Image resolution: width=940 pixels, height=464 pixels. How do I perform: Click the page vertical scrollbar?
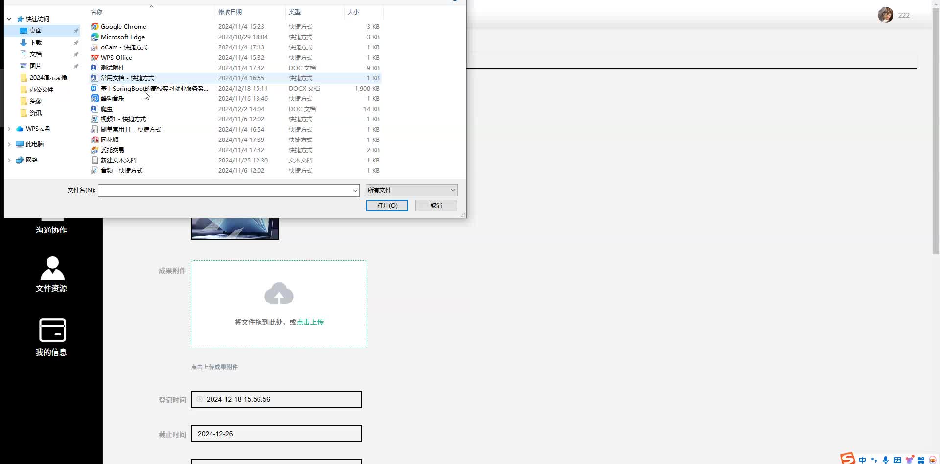click(x=936, y=131)
